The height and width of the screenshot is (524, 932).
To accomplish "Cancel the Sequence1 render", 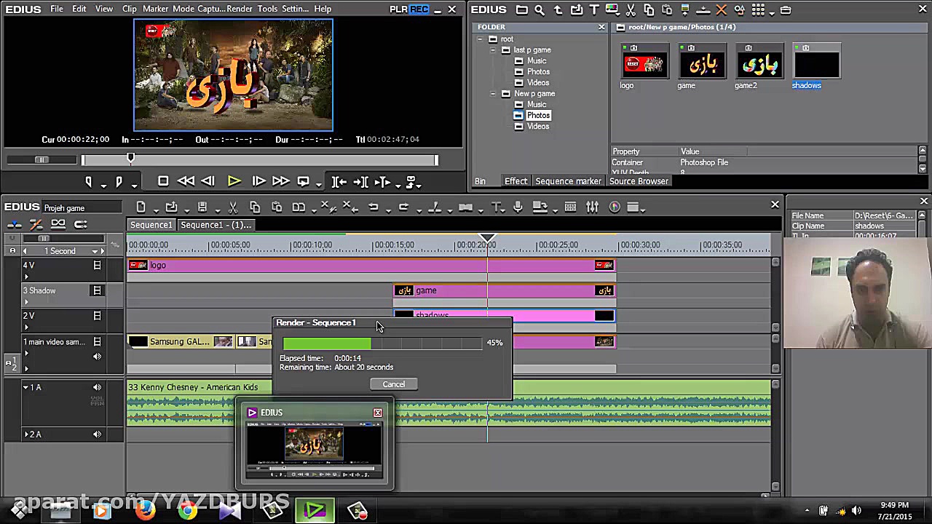I will click(x=393, y=384).
